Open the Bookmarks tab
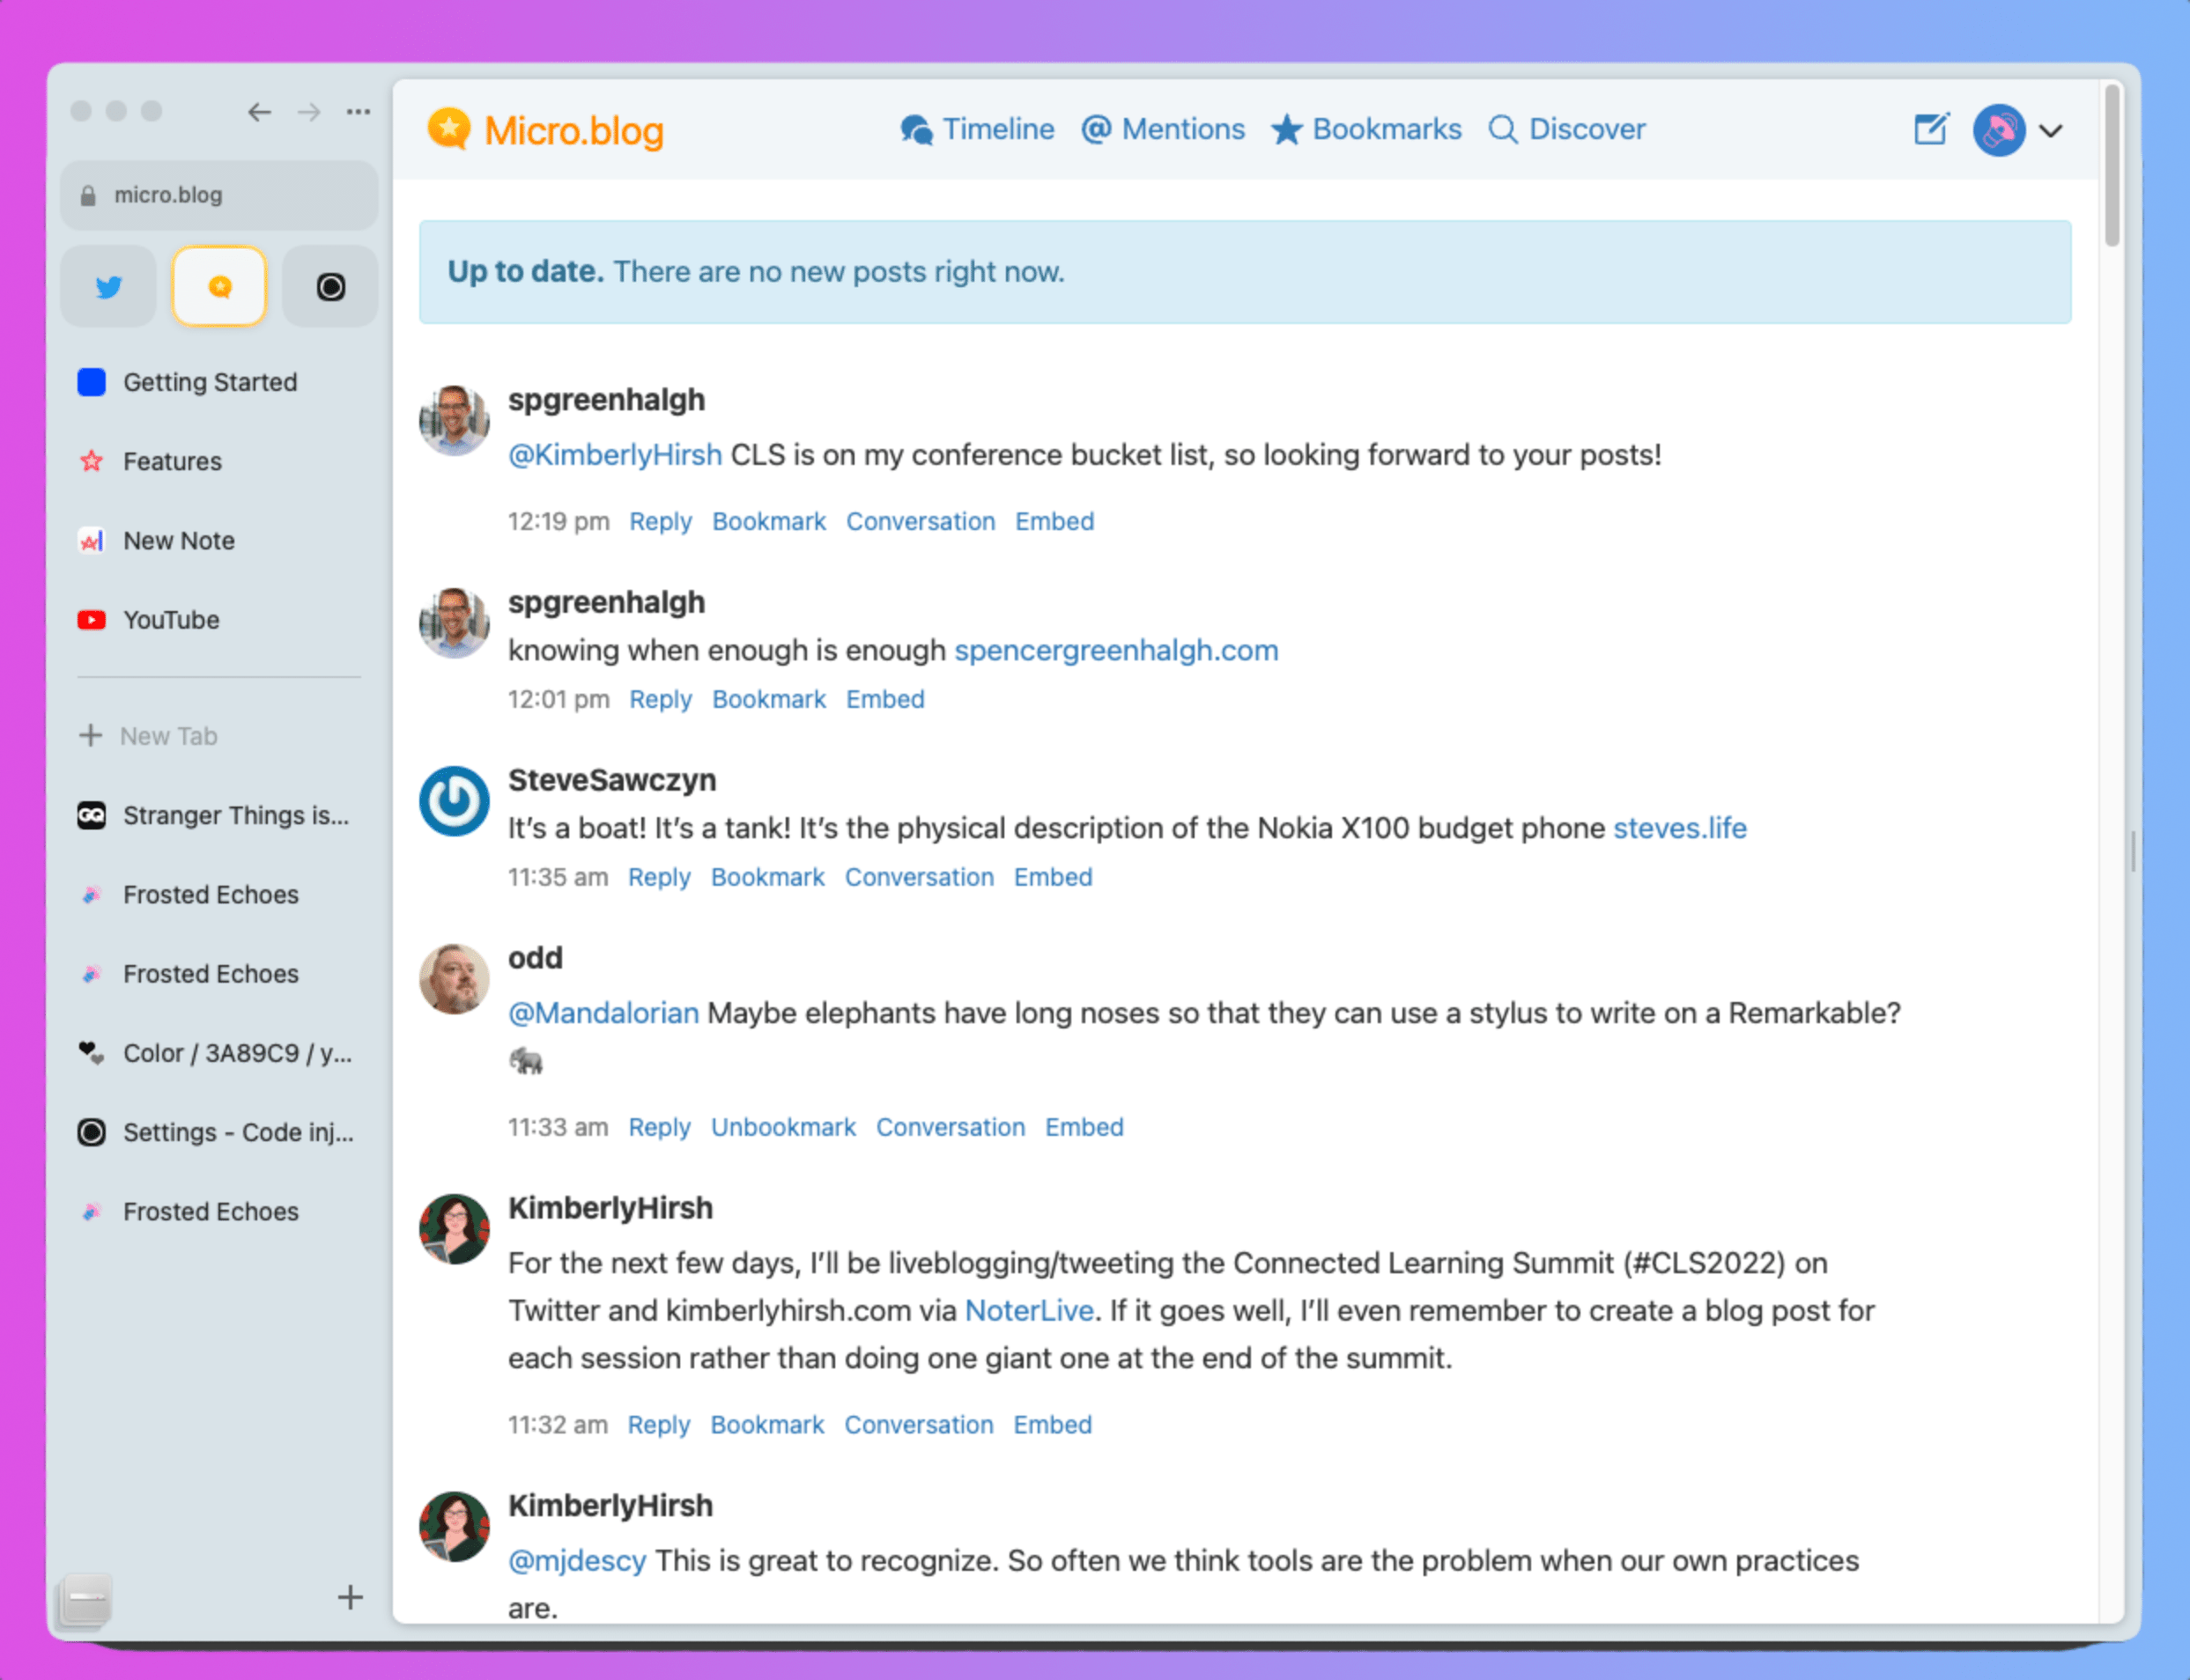This screenshot has width=2190, height=1680. [x=1365, y=129]
